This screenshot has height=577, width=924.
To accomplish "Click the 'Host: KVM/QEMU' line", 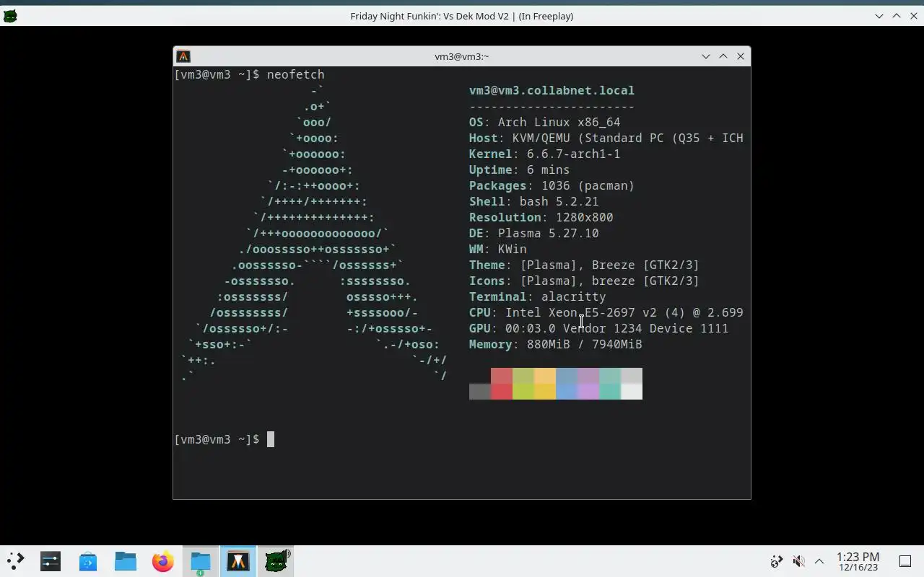I will tap(606, 138).
